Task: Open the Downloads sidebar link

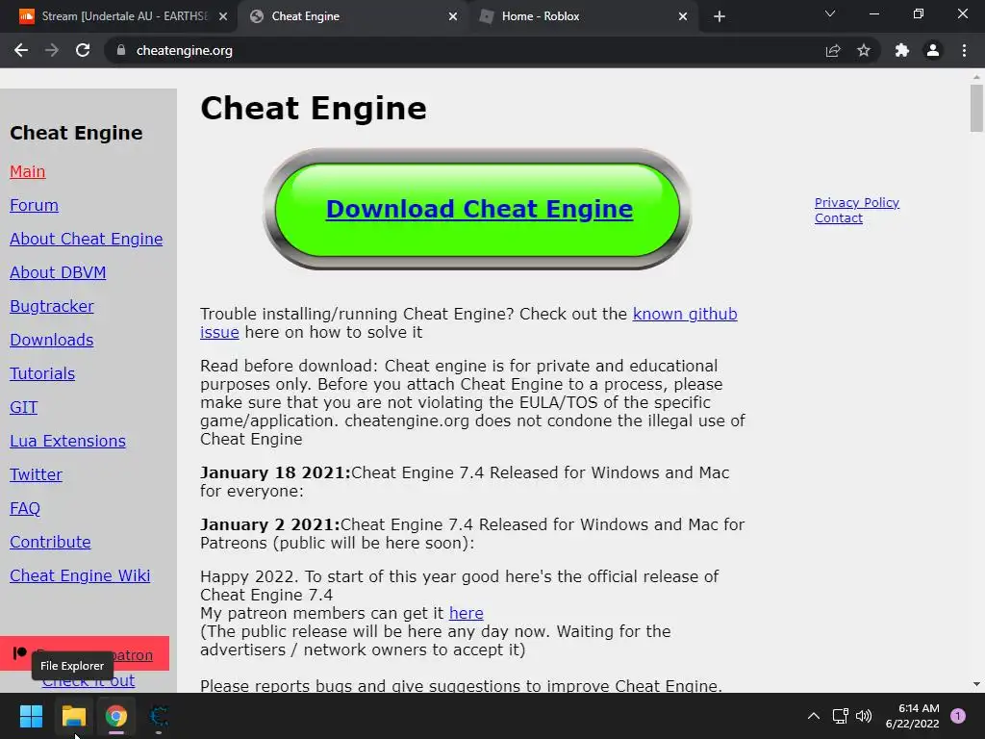Action: [52, 340]
